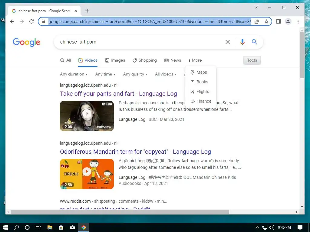Click the horizontal scrollbar thumb
This screenshot has height=232, width=310.
(x=120, y=212)
